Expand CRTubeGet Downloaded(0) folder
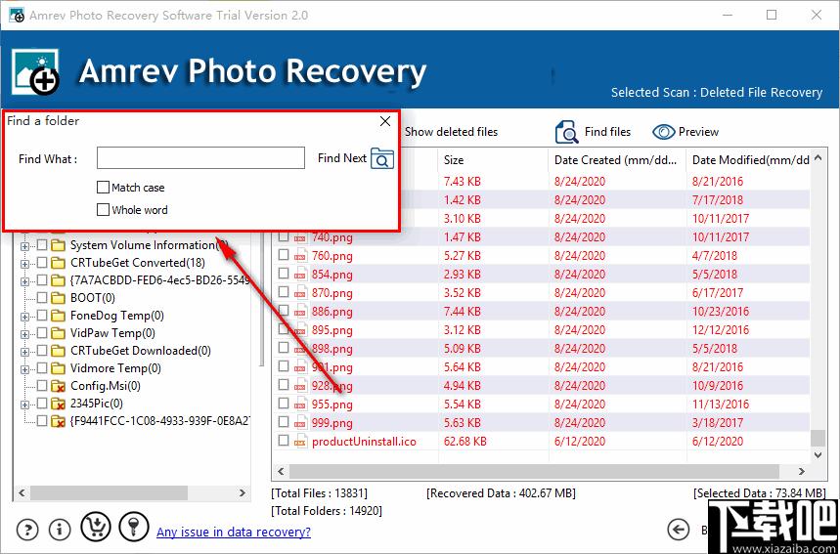The width and height of the screenshot is (840, 554). click(x=24, y=352)
